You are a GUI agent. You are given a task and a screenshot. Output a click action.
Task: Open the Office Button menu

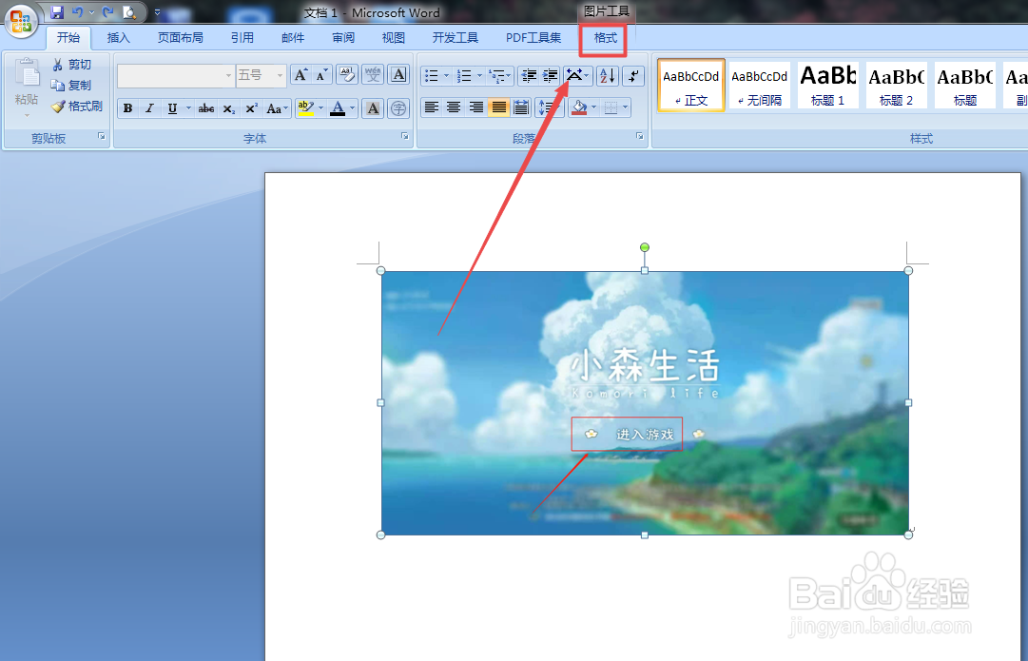(20, 20)
